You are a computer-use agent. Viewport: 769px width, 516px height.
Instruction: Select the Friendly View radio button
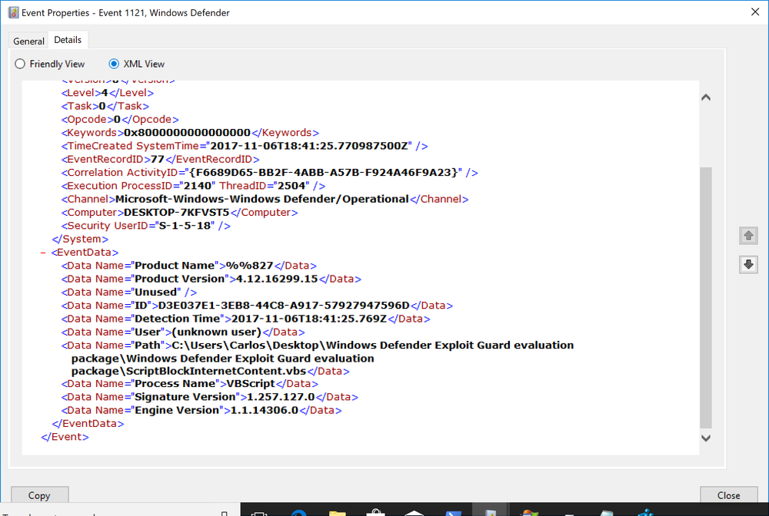pyautogui.click(x=49, y=64)
